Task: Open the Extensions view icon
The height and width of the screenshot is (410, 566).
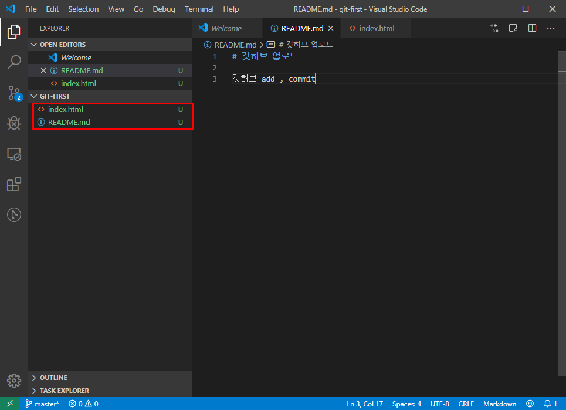Action: [13, 184]
